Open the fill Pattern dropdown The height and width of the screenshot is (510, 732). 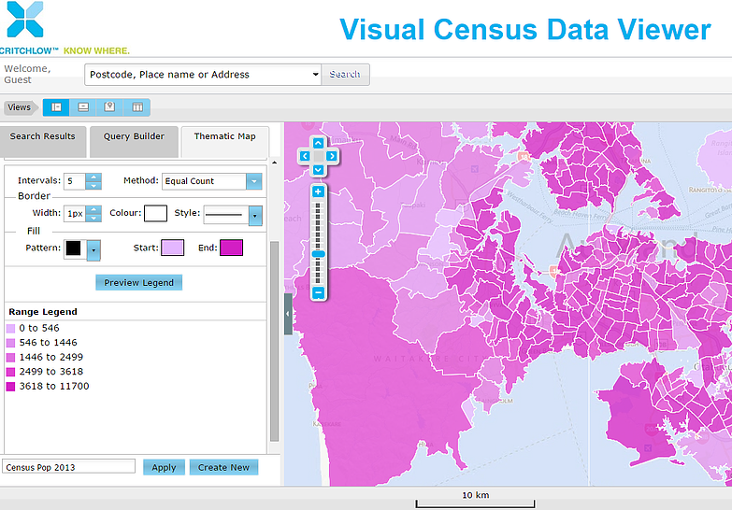click(x=93, y=250)
